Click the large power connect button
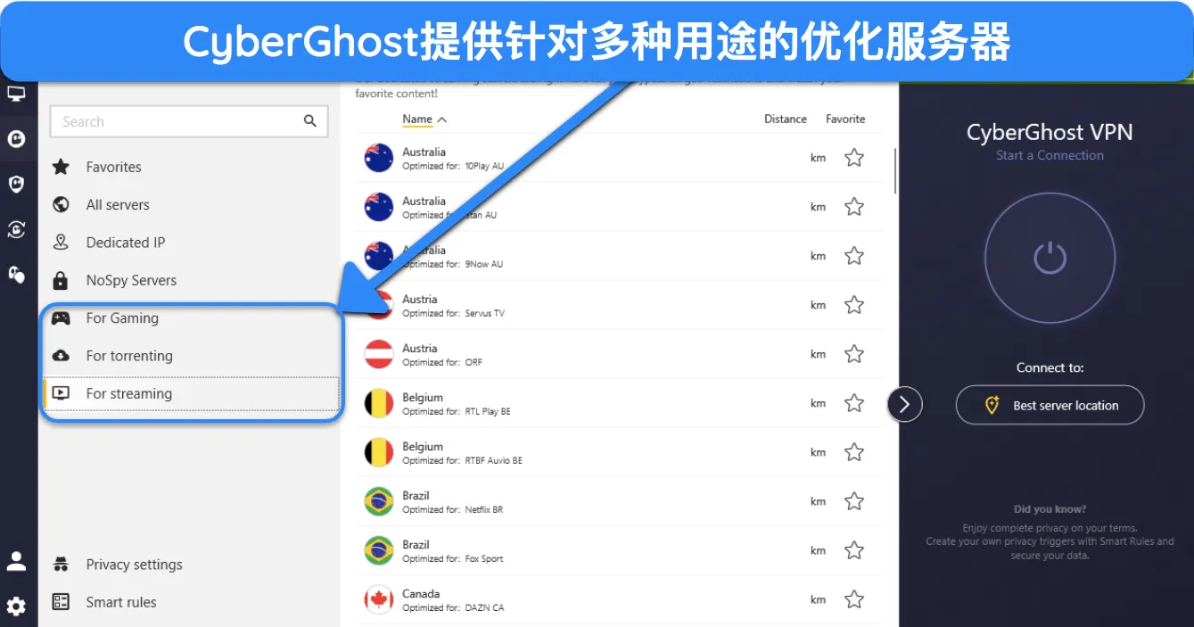Viewport: 1194px width, 627px height. 1050,258
